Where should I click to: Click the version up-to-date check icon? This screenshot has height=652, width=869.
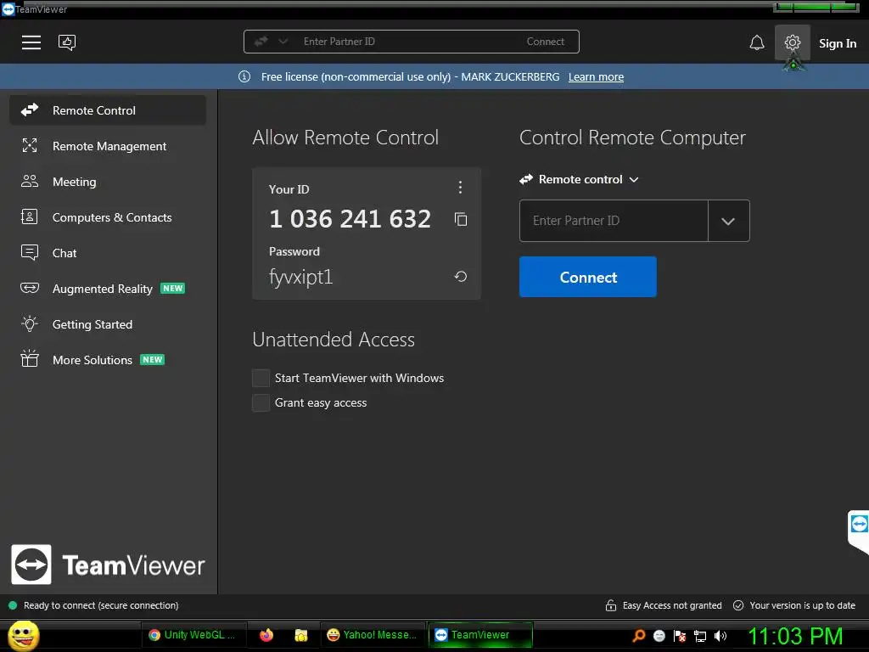[x=738, y=605]
